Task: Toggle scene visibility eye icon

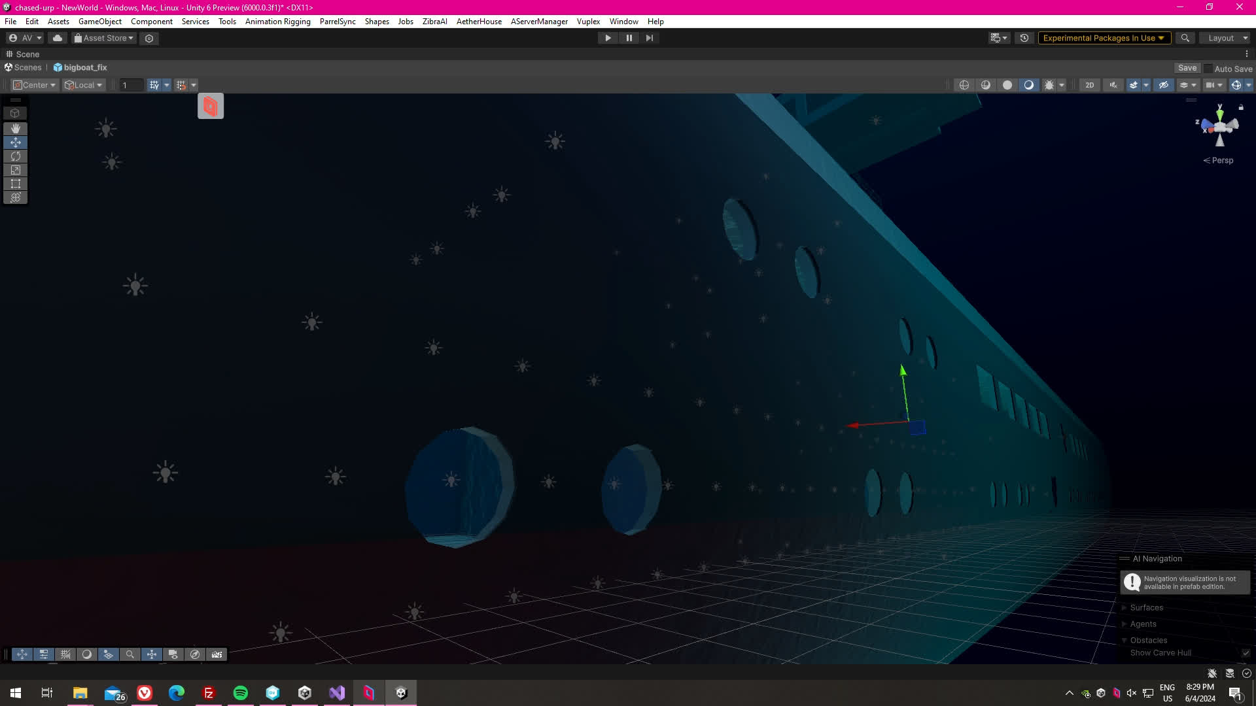Action: pyautogui.click(x=1163, y=85)
